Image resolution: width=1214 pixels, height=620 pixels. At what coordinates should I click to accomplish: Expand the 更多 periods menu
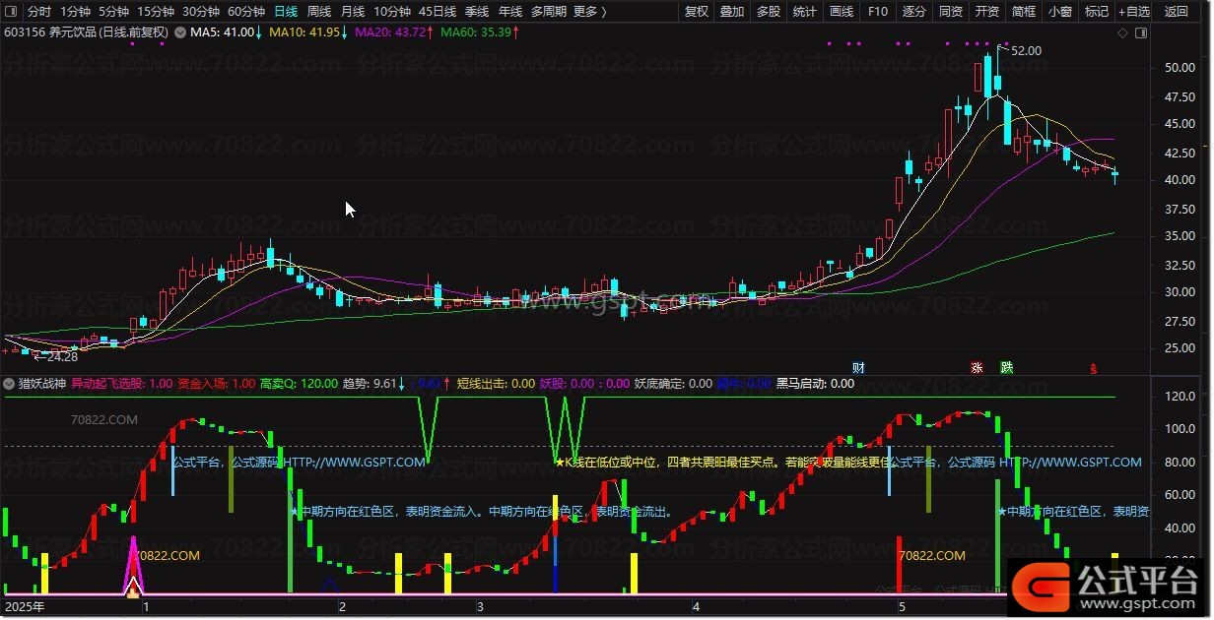[x=589, y=12]
